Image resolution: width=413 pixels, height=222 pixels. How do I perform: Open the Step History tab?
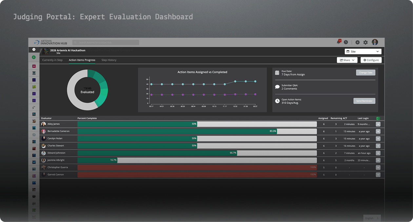(x=108, y=60)
